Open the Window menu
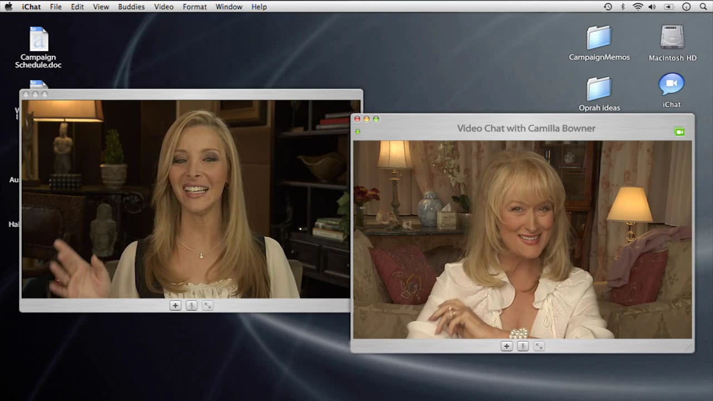This screenshot has width=713, height=401. point(229,7)
